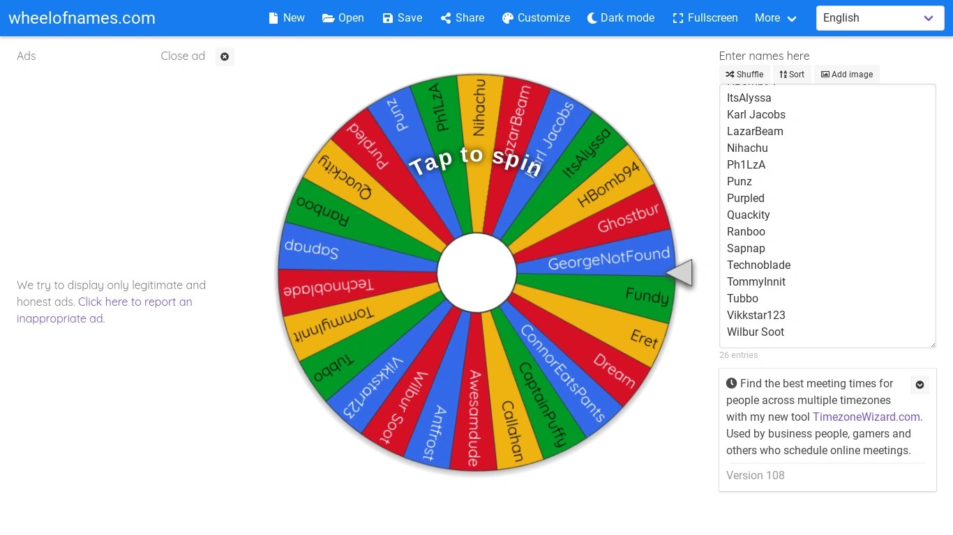Shuffle the name entries

point(744,75)
